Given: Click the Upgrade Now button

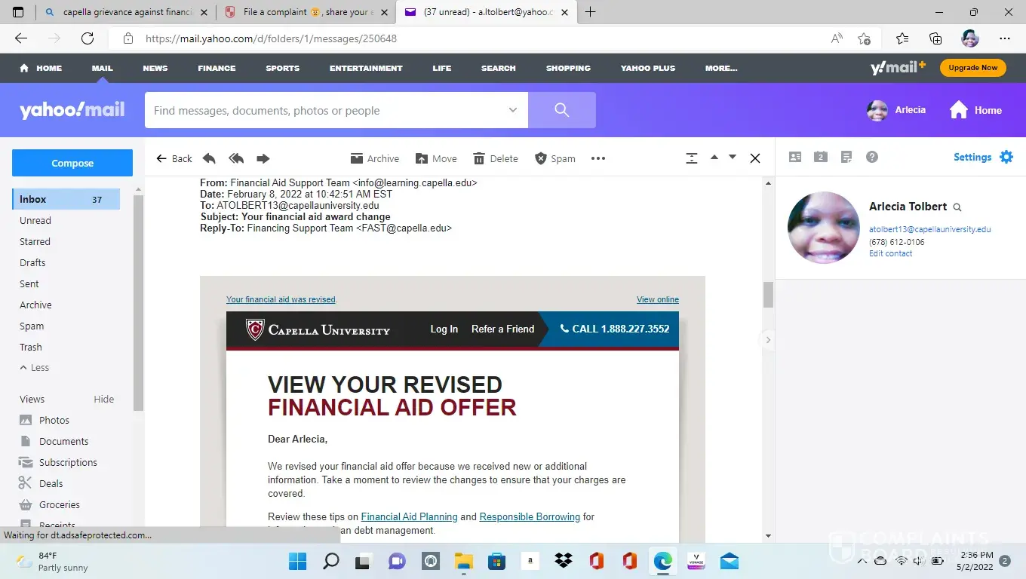Looking at the screenshot, I should [973, 68].
